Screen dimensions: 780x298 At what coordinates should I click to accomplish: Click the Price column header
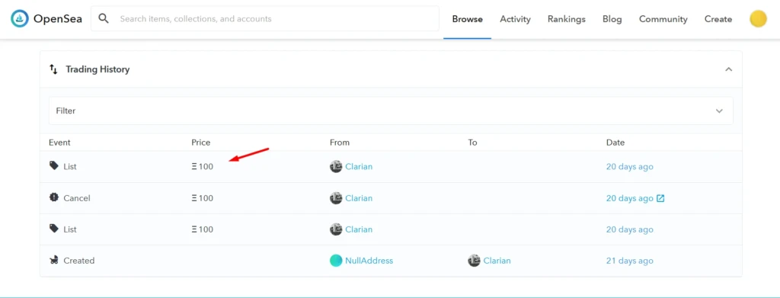point(201,143)
